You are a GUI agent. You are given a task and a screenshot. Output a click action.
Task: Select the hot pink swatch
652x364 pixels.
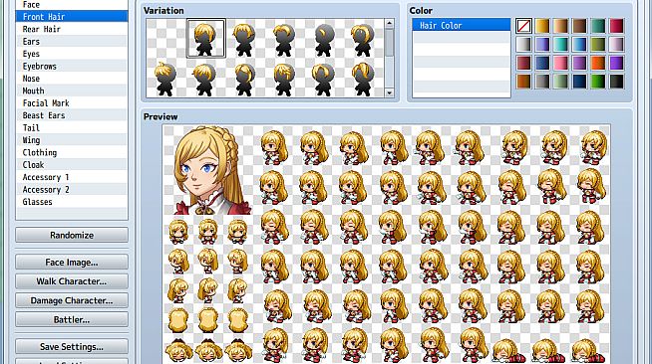[x=560, y=63]
